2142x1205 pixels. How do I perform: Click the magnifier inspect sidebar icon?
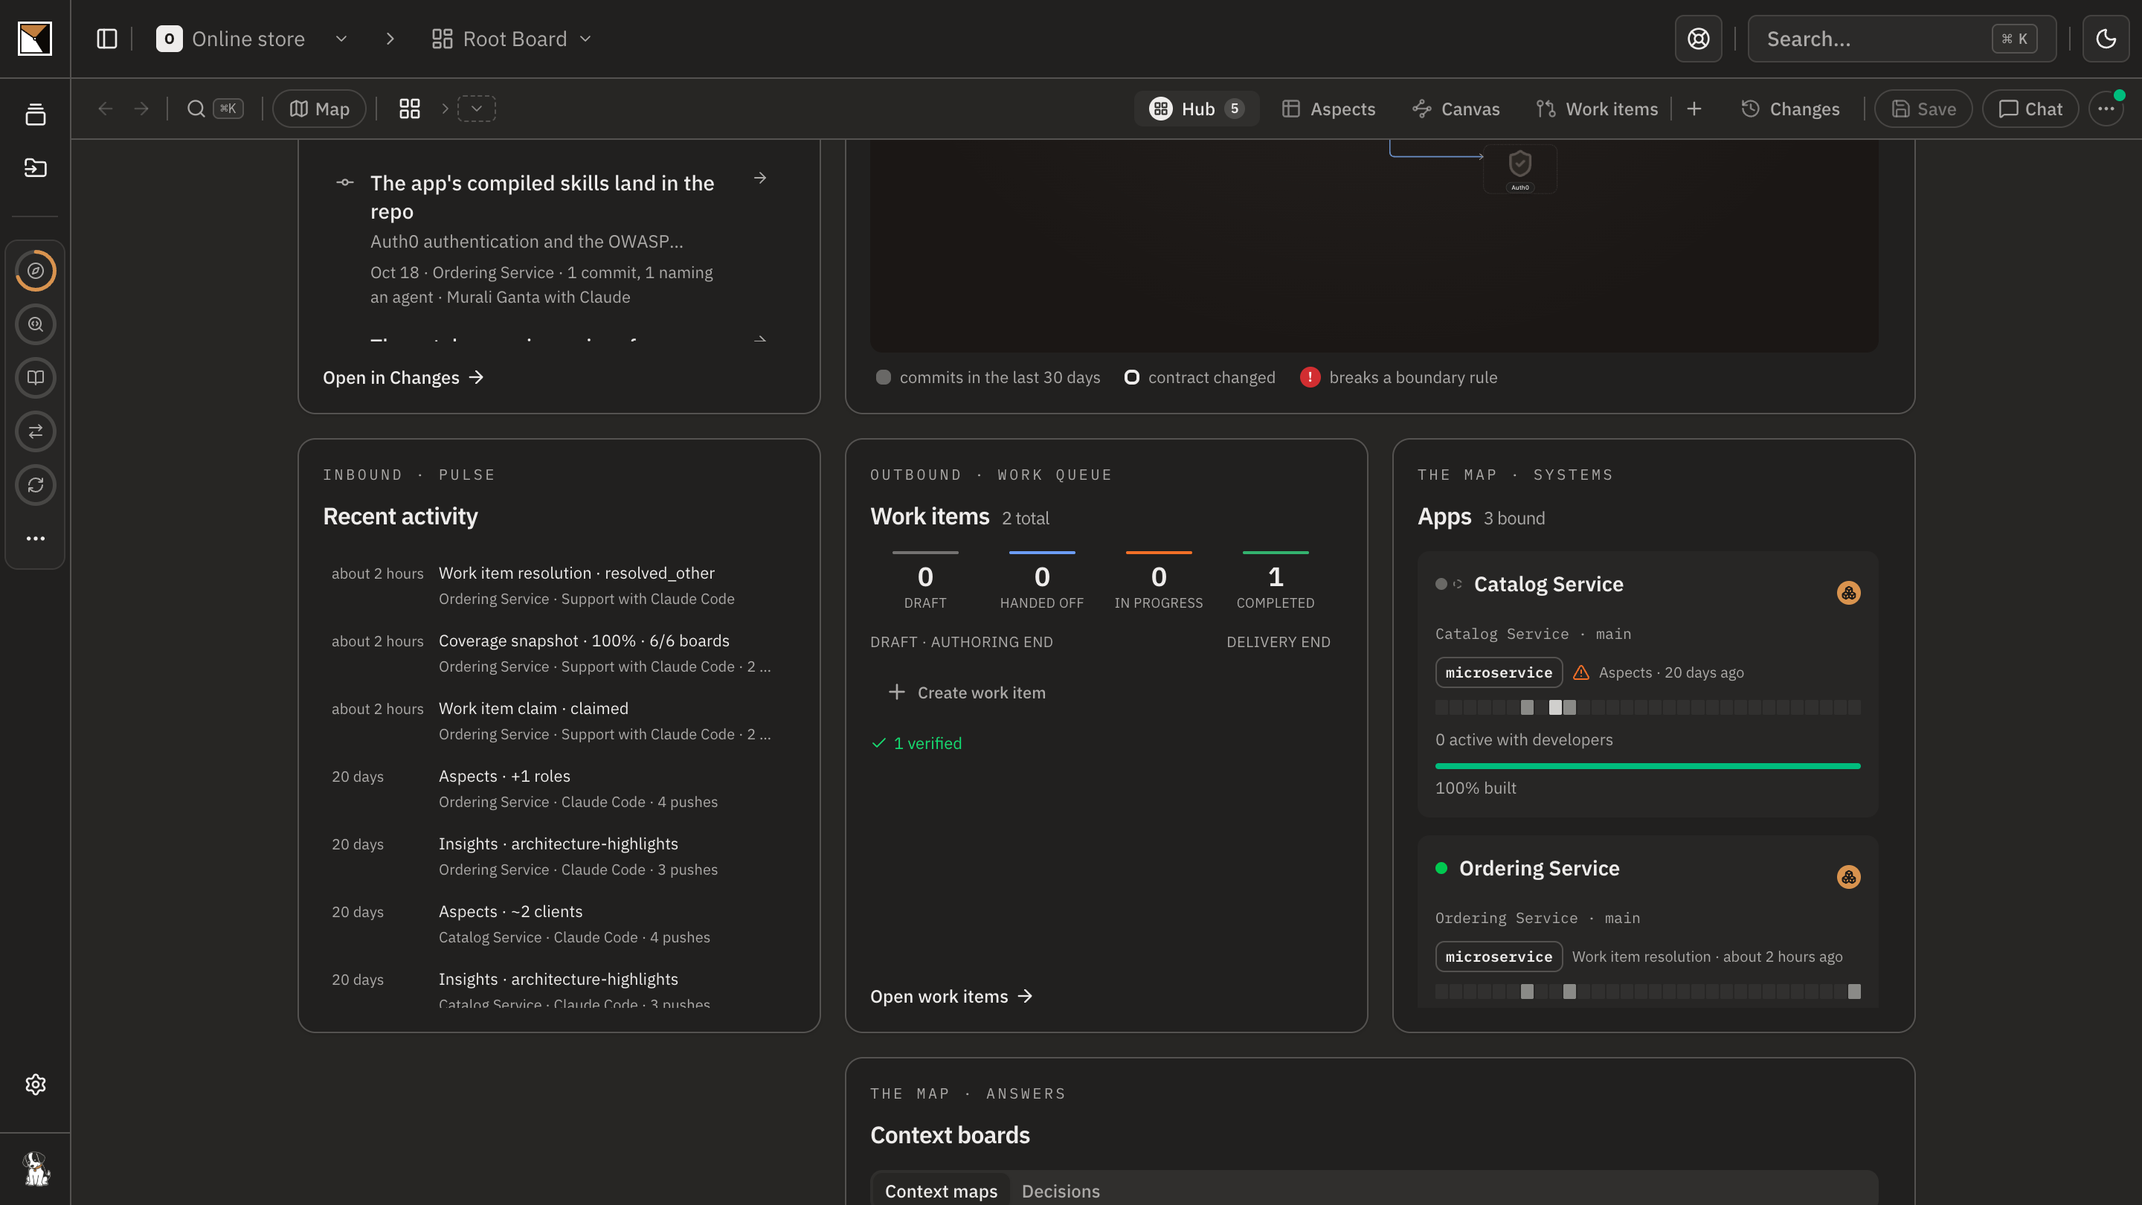[36, 324]
